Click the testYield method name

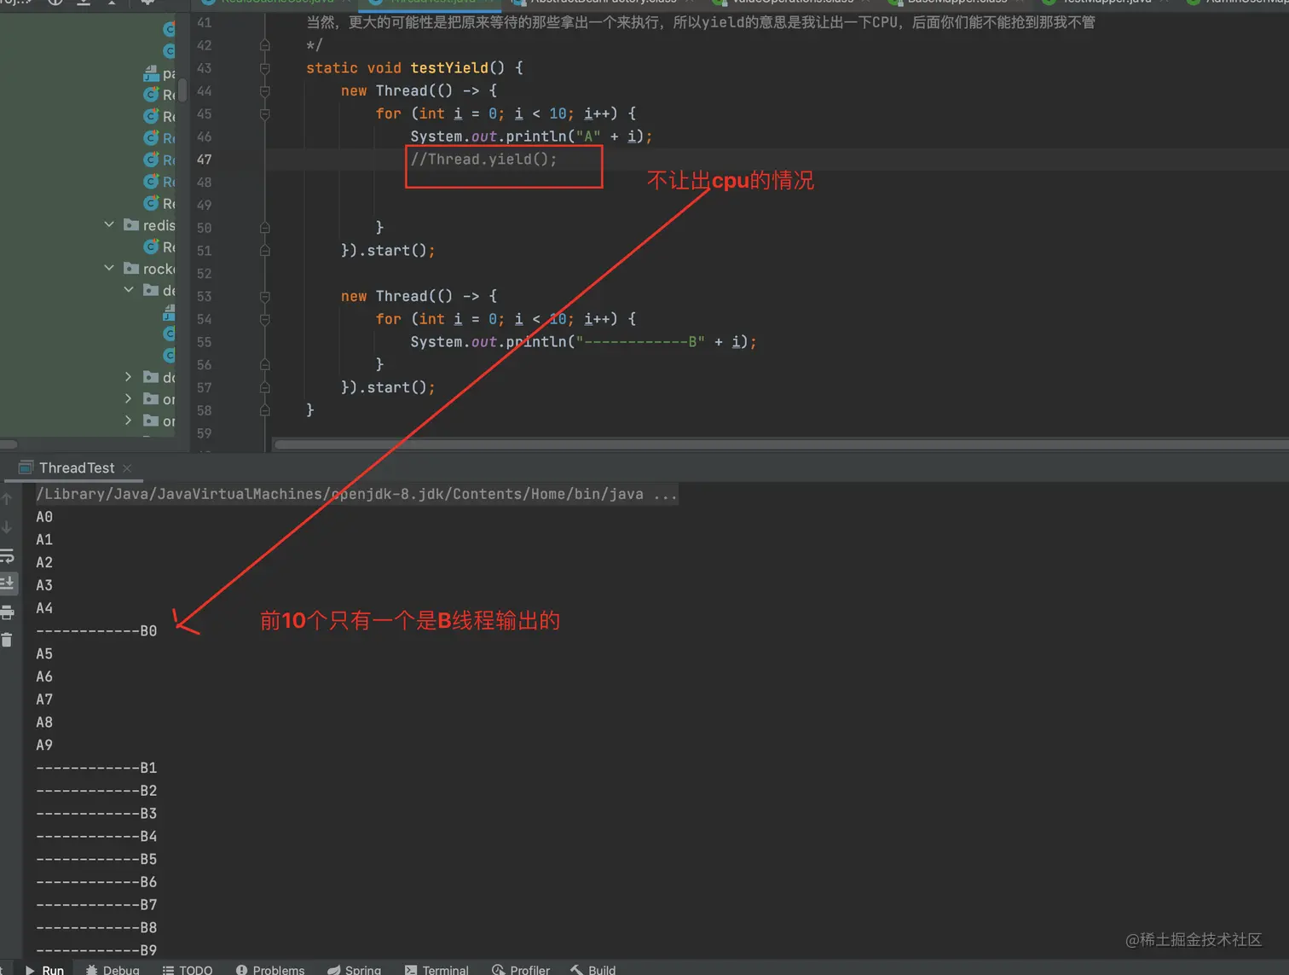click(449, 68)
